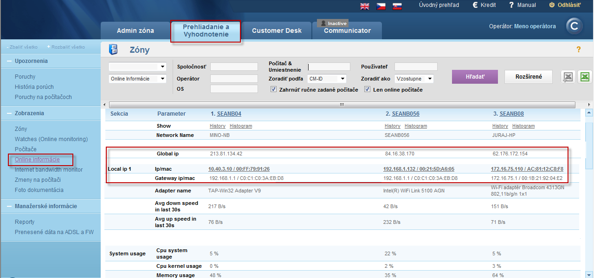
Task: Open Zmeny na počítači sidebar link
Action: 38,180
